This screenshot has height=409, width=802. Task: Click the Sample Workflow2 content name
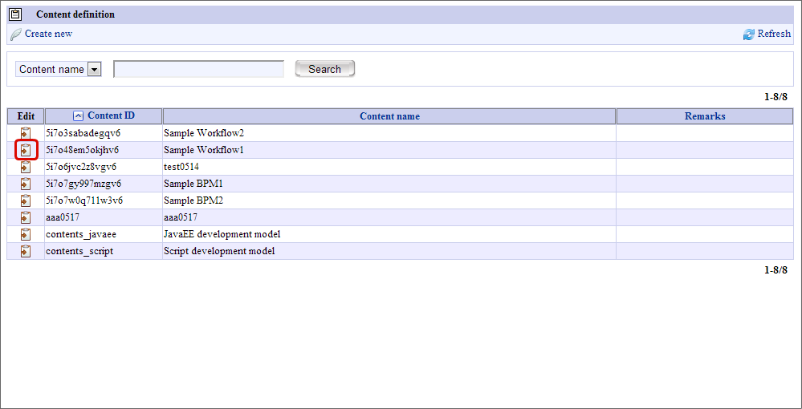pyautogui.click(x=204, y=133)
